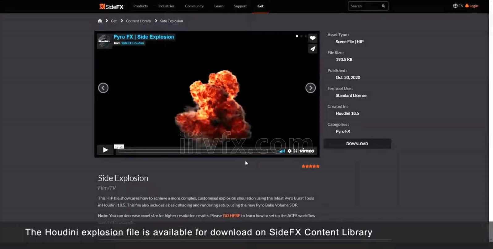493x249 pixels.
Task: Click the five-star rating
Action: [311, 166]
